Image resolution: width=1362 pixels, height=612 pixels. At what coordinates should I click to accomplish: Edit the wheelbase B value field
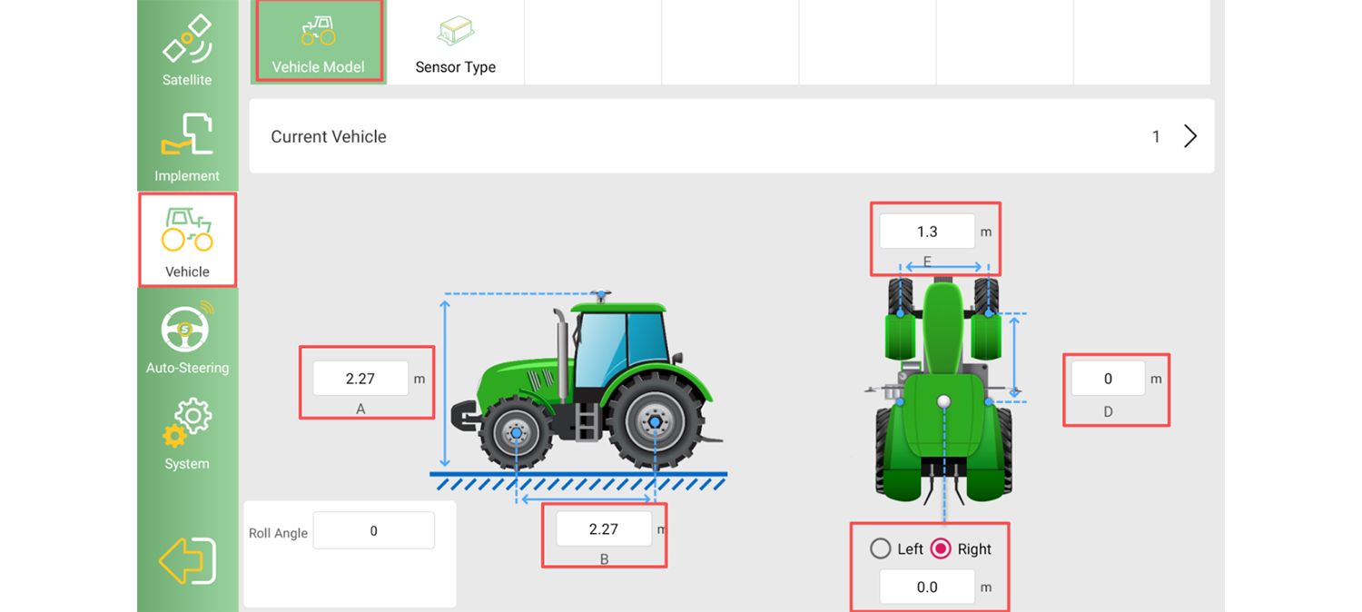[604, 528]
